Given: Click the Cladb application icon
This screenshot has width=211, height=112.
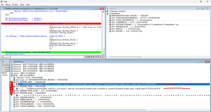Looking at the screenshot, I should pos(1,1).
